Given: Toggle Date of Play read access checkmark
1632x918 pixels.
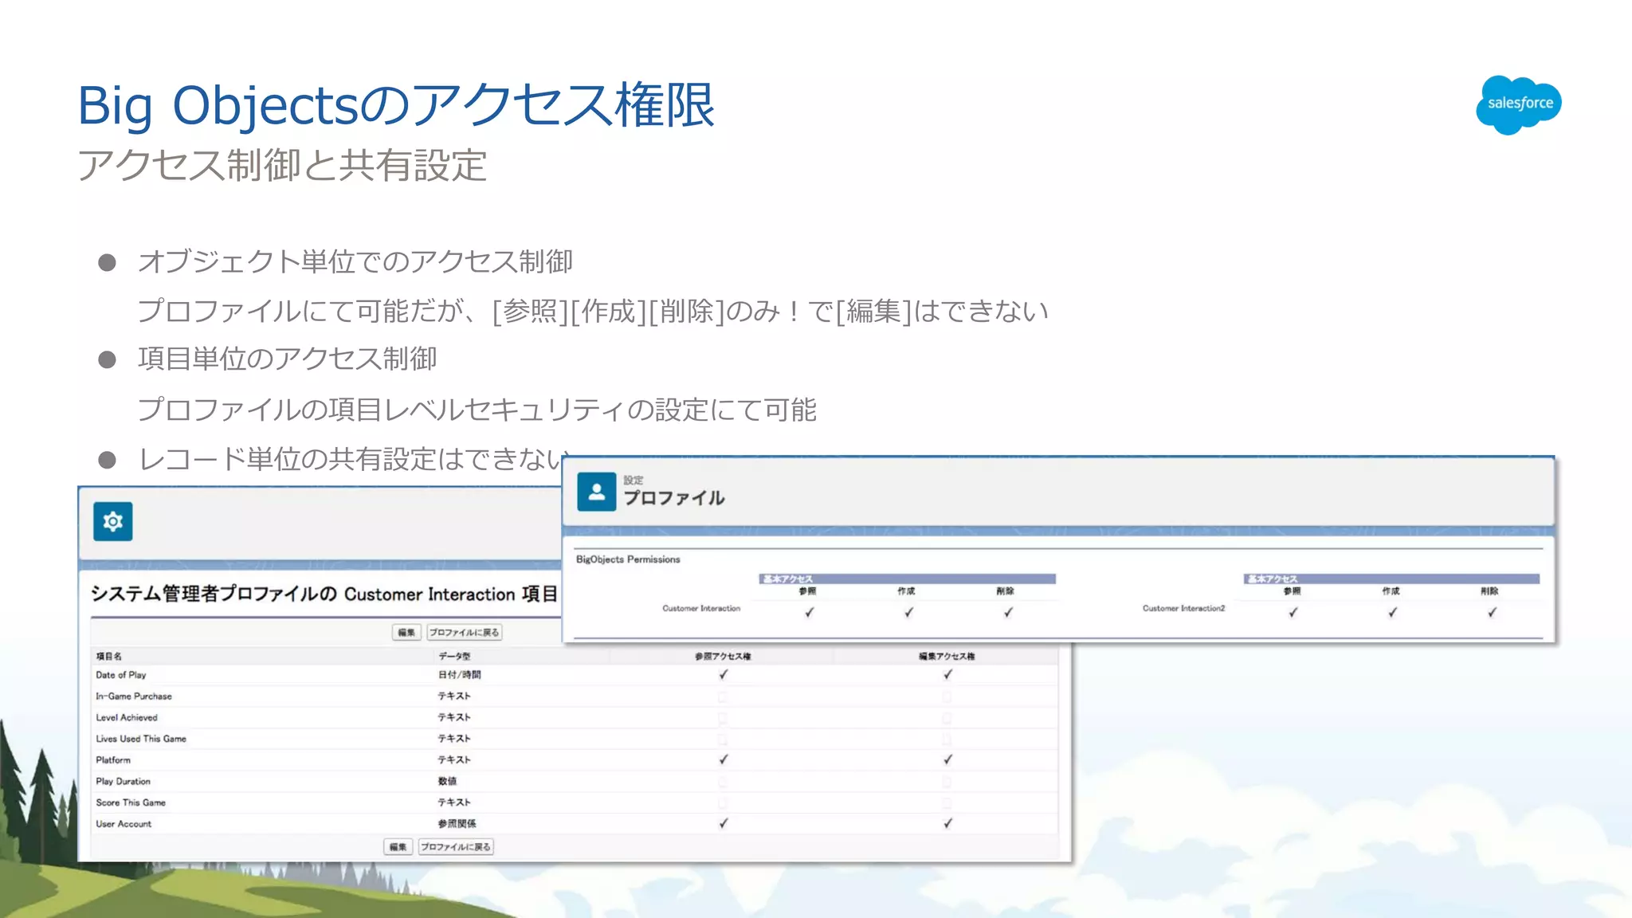Looking at the screenshot, I should (723, 675).
